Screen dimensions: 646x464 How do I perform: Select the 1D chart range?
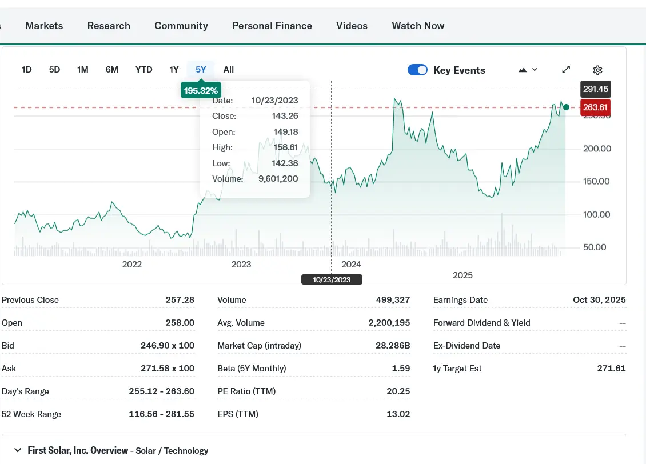[x=27, y=70]
